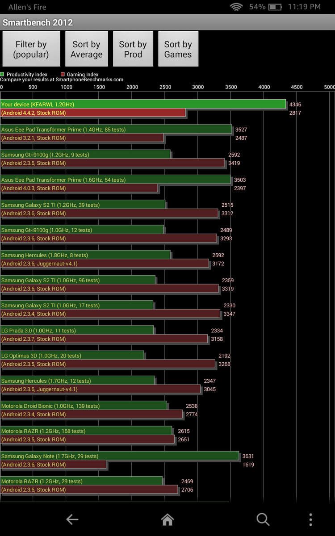
Task: Click green Productivity Index legend swatch
Action: point(2,75)
